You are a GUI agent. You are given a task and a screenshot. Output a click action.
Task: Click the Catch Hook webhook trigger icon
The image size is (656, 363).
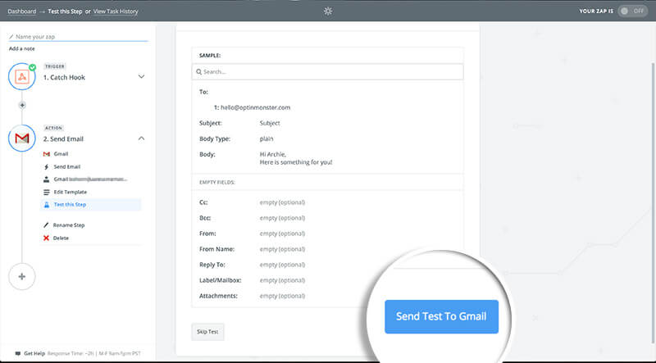(22, 76)
